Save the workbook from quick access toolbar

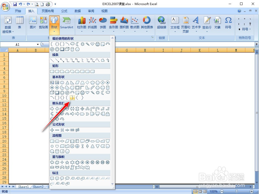15,4
